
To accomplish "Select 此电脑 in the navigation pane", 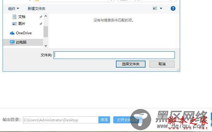I will pos(21,42).
